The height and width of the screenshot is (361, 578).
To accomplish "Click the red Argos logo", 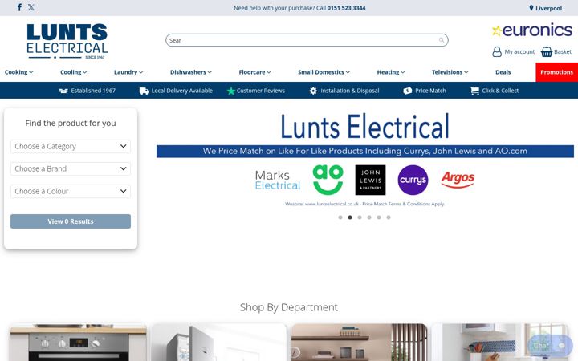I will pyautogui.click(x=458, y=180).
